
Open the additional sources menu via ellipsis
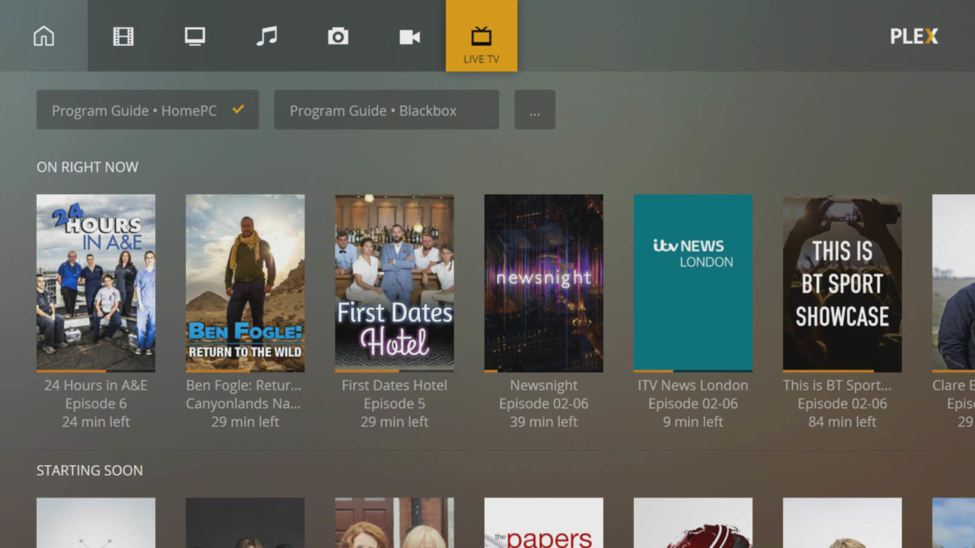pyautogui.click(x=535, y=110)
